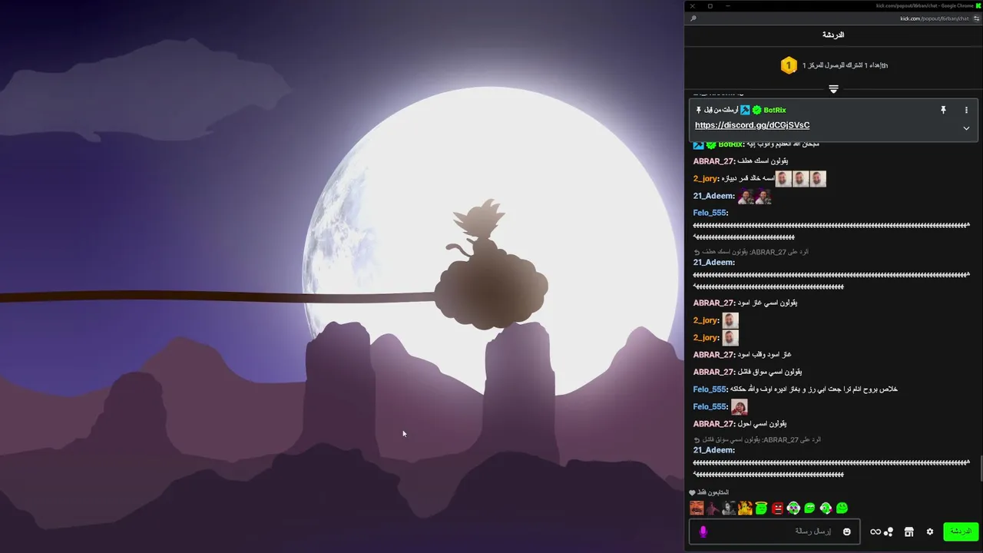Click the gold number 1 rank badge
This screenshot has height=553, width=983.
click(x=789, y=65)
